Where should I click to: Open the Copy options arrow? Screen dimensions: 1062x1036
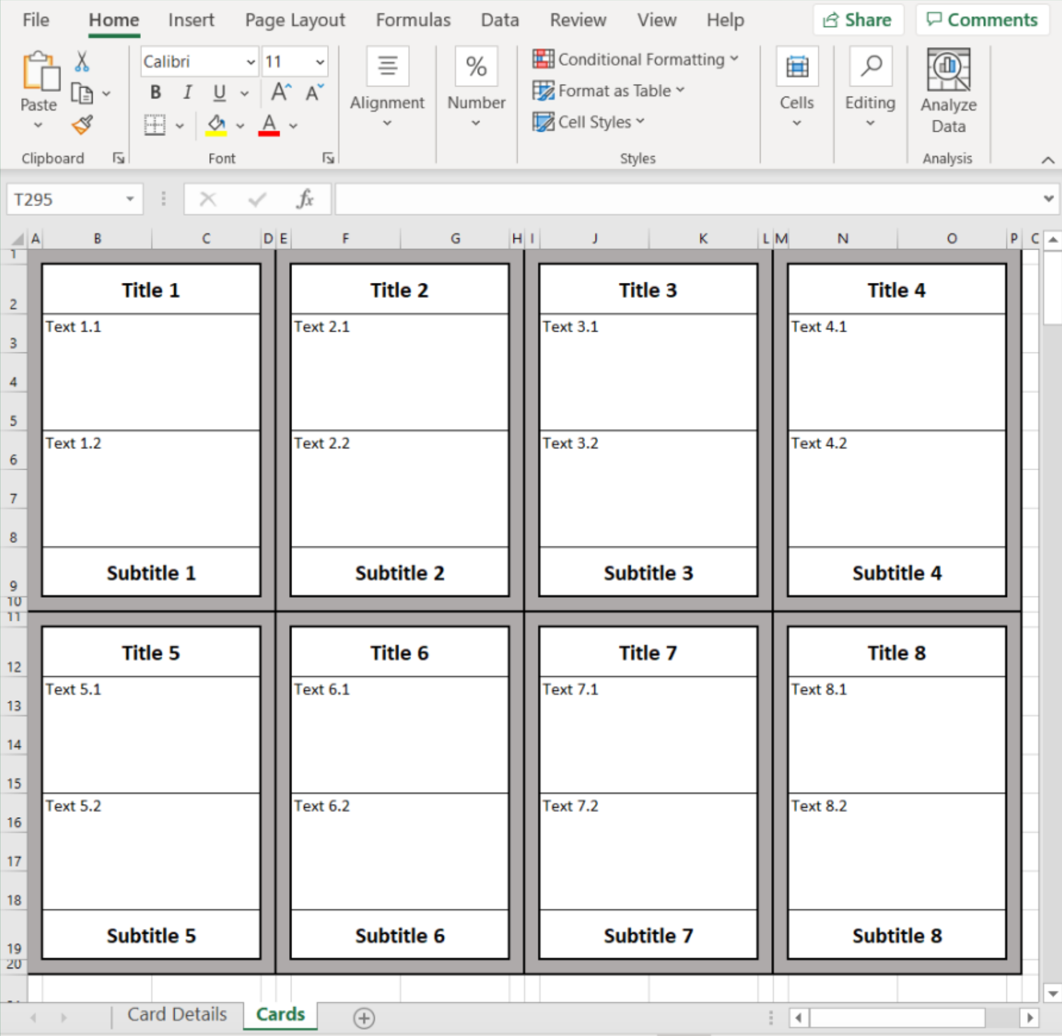click(x=106, y=94)
